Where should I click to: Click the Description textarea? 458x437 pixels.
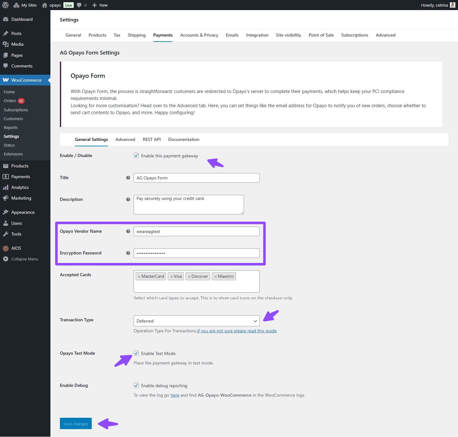tap(188, 205)
